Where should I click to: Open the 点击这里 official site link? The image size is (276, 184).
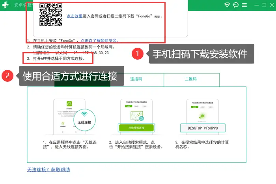pyautogui.click(x=75, y=16)
